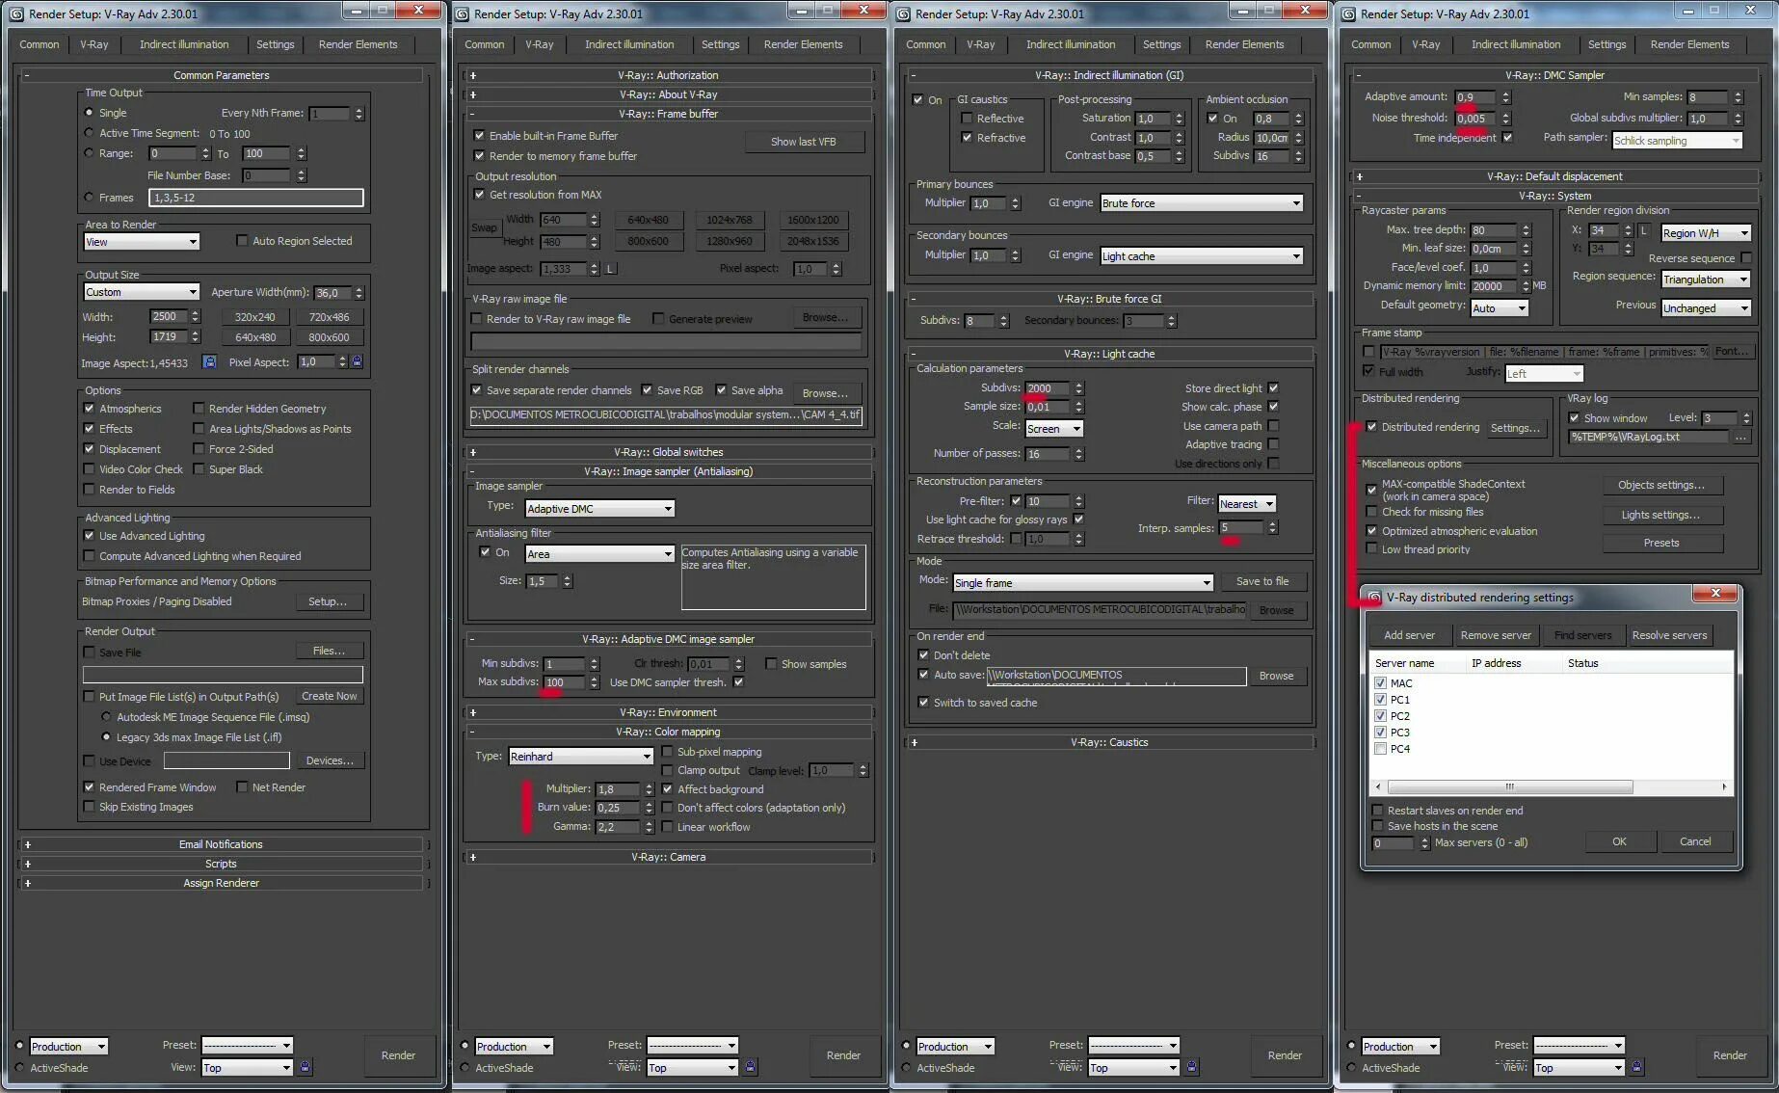1779x1093 pixels.
Task: Select the Common tab in Frame buffer window
Action: coord(484,44)
